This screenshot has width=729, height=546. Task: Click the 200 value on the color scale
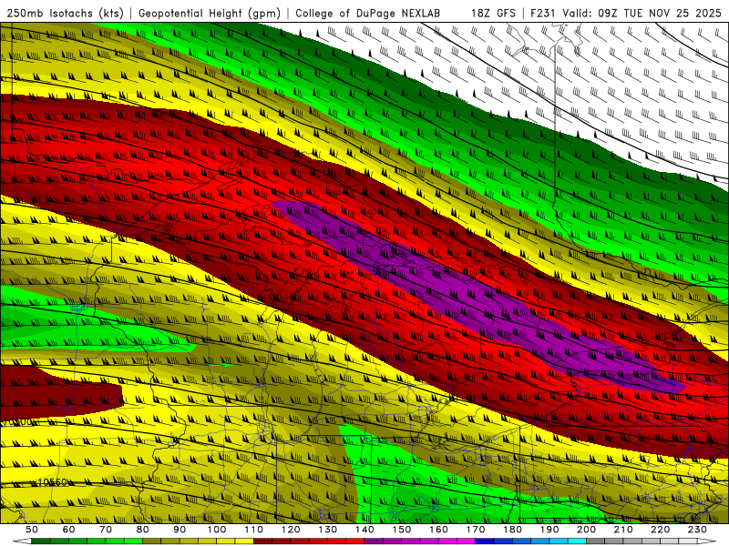pos(586,530)
